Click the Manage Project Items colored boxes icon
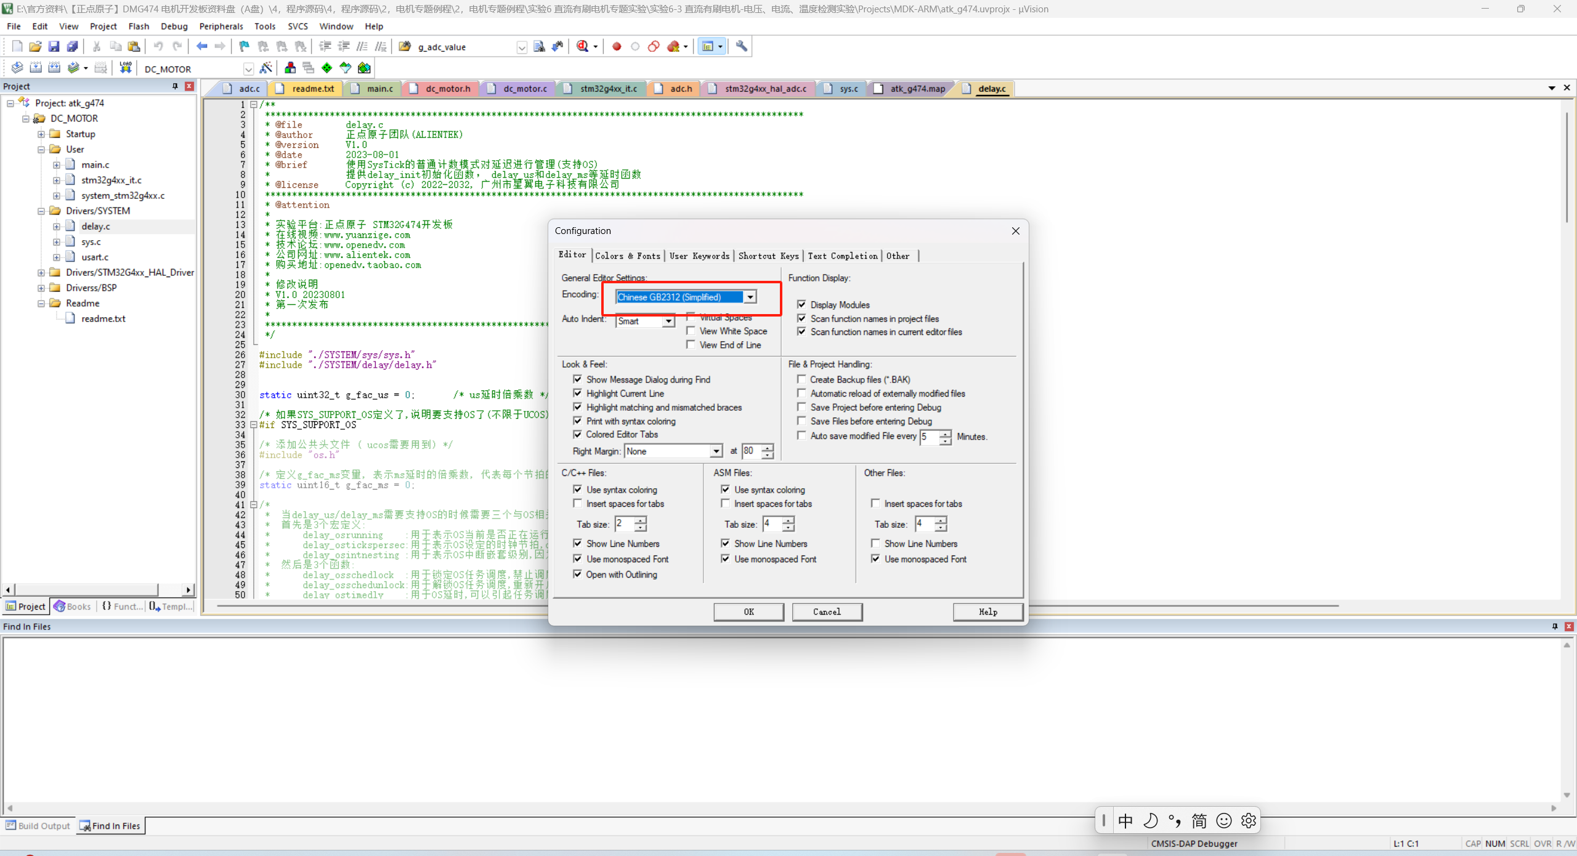This screenshot has width=1577, height=856. click(290, 68)
